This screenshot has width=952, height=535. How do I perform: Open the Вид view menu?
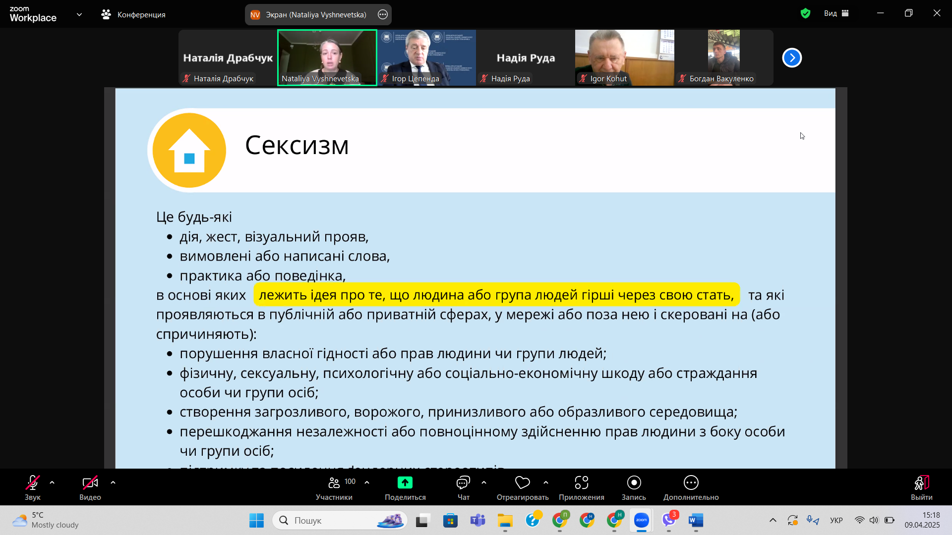coord(836,13)
